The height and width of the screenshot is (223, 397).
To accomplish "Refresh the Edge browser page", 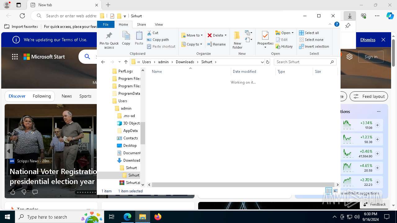I will point(22,16).
